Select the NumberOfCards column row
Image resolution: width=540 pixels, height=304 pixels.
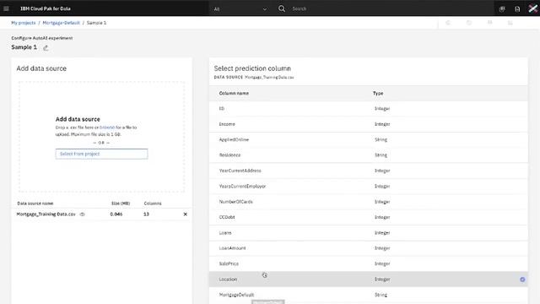click(x=368, y=202)
